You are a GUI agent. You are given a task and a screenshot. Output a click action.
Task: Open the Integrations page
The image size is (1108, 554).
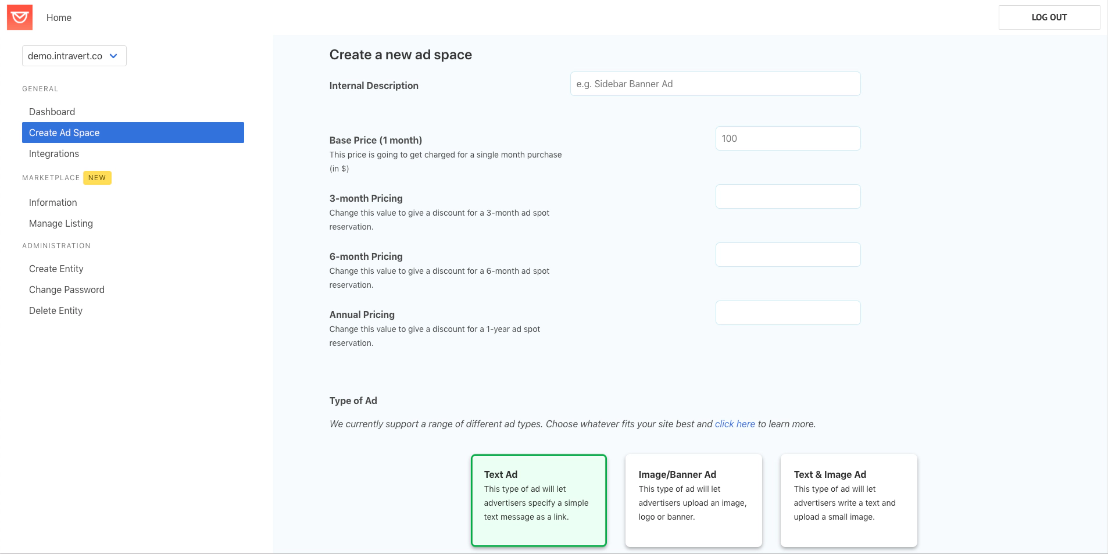53,153
